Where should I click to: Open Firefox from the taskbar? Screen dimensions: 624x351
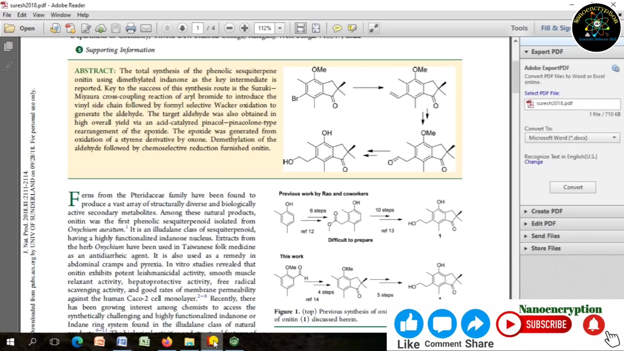coord(167,342)
